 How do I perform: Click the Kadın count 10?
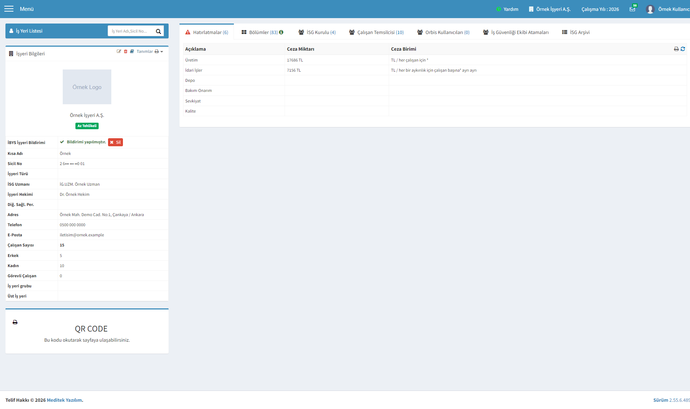point(62,266)
